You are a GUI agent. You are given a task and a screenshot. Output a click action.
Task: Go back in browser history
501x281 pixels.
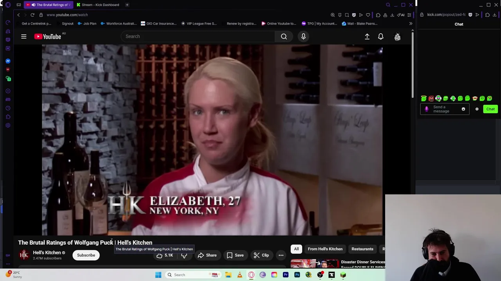[x=18, y=15]
